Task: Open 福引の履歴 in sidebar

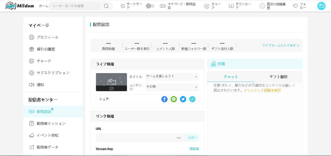Action: tap(53, 49)
